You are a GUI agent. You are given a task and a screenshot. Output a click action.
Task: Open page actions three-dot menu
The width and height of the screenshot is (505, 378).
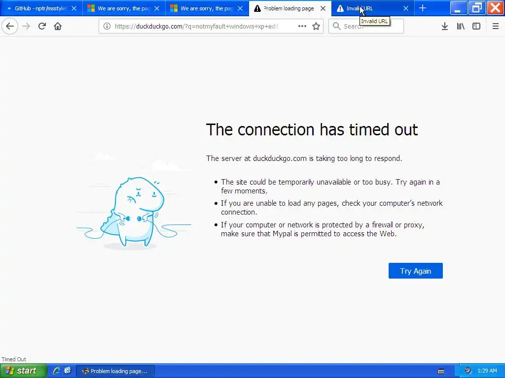(302, 26)
